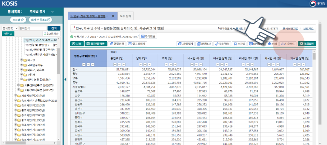The image size is (327, 145).
Task: Sort 남자 (명) column ascending
Action: pyautogui.click(x=140, y=64)
